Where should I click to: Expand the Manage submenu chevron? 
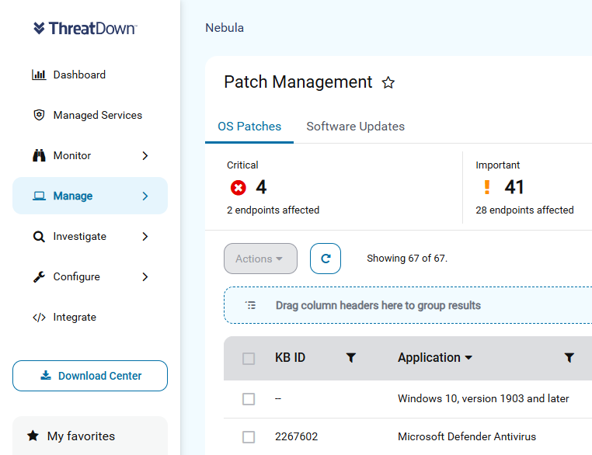pos(145,196)
